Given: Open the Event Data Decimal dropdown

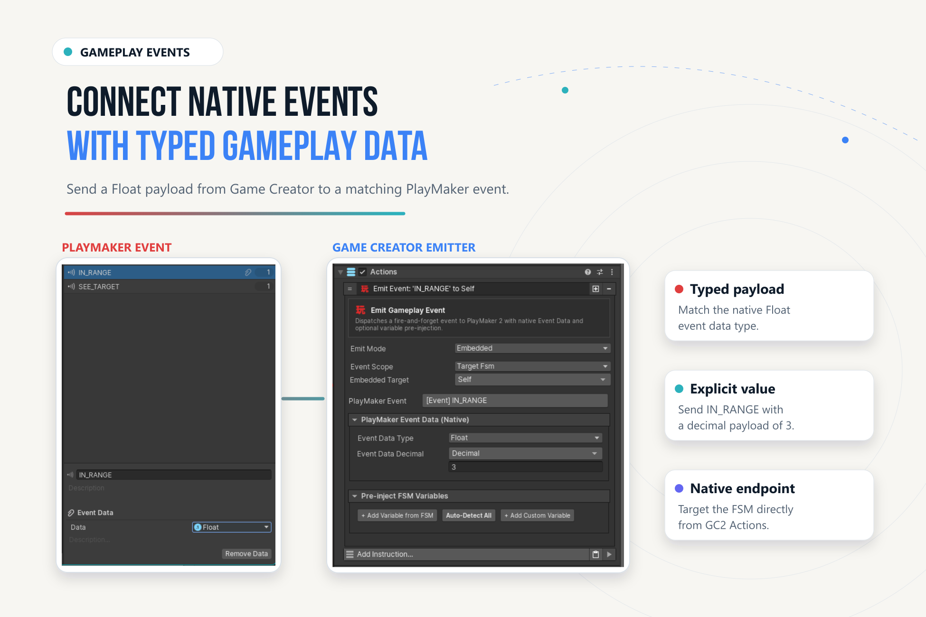Looking at the screenshot, I should tap(525, 454).
